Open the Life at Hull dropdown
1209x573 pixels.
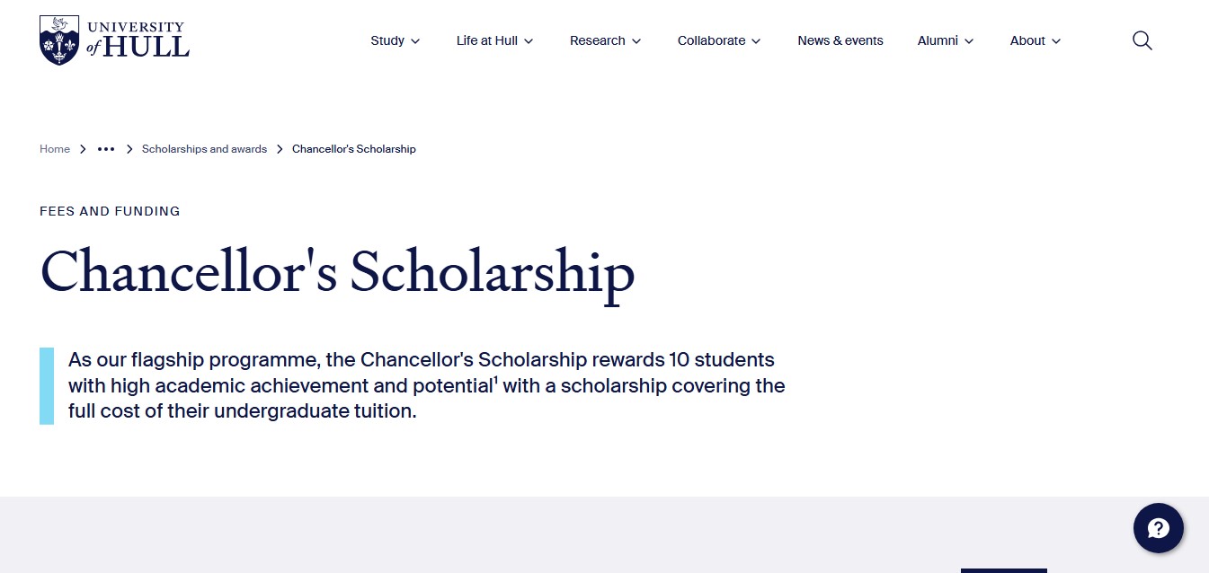click(x=494, y=40)
